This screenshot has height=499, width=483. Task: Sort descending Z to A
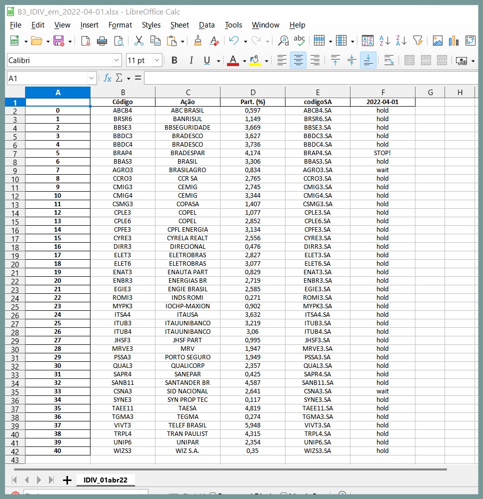tap(401, 41)
